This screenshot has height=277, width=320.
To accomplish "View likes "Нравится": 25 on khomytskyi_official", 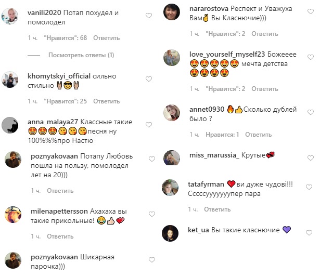I will (66, 101).
